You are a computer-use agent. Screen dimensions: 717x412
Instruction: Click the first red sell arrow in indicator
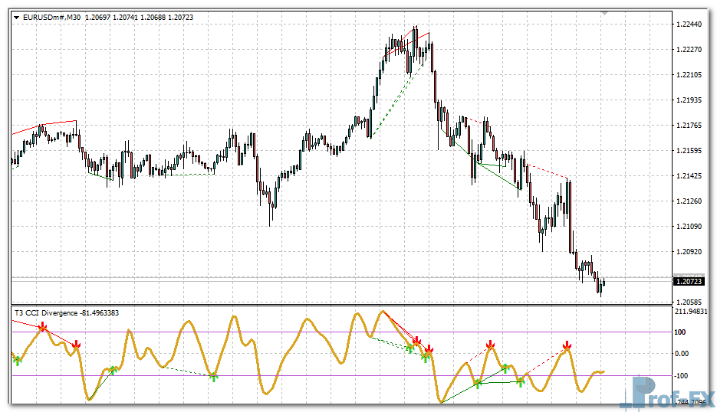click(43, 328)
